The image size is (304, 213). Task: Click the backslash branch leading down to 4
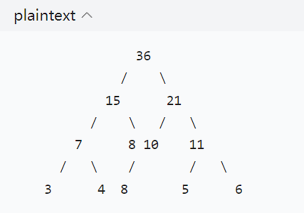pyautogui.click(x=94, y=167)
